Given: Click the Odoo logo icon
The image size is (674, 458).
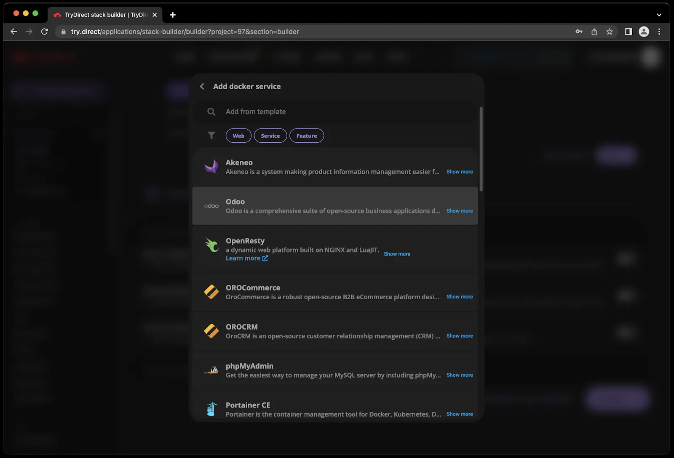Looking at the screenshot, I should click(x=211, y=206).
